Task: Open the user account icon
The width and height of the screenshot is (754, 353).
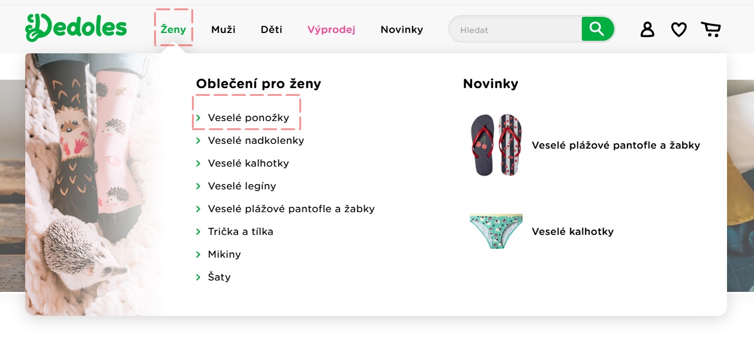Action: coord(647,29)
